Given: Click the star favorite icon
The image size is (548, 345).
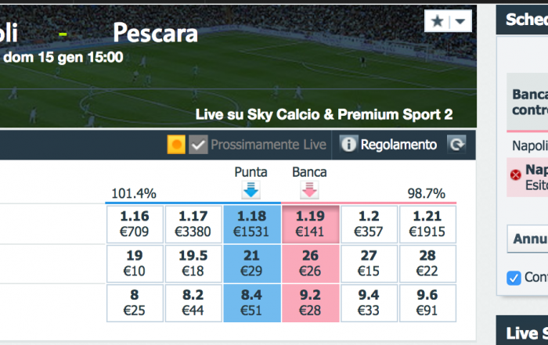Looking at the screenshot, I should [x=437, y=21].
